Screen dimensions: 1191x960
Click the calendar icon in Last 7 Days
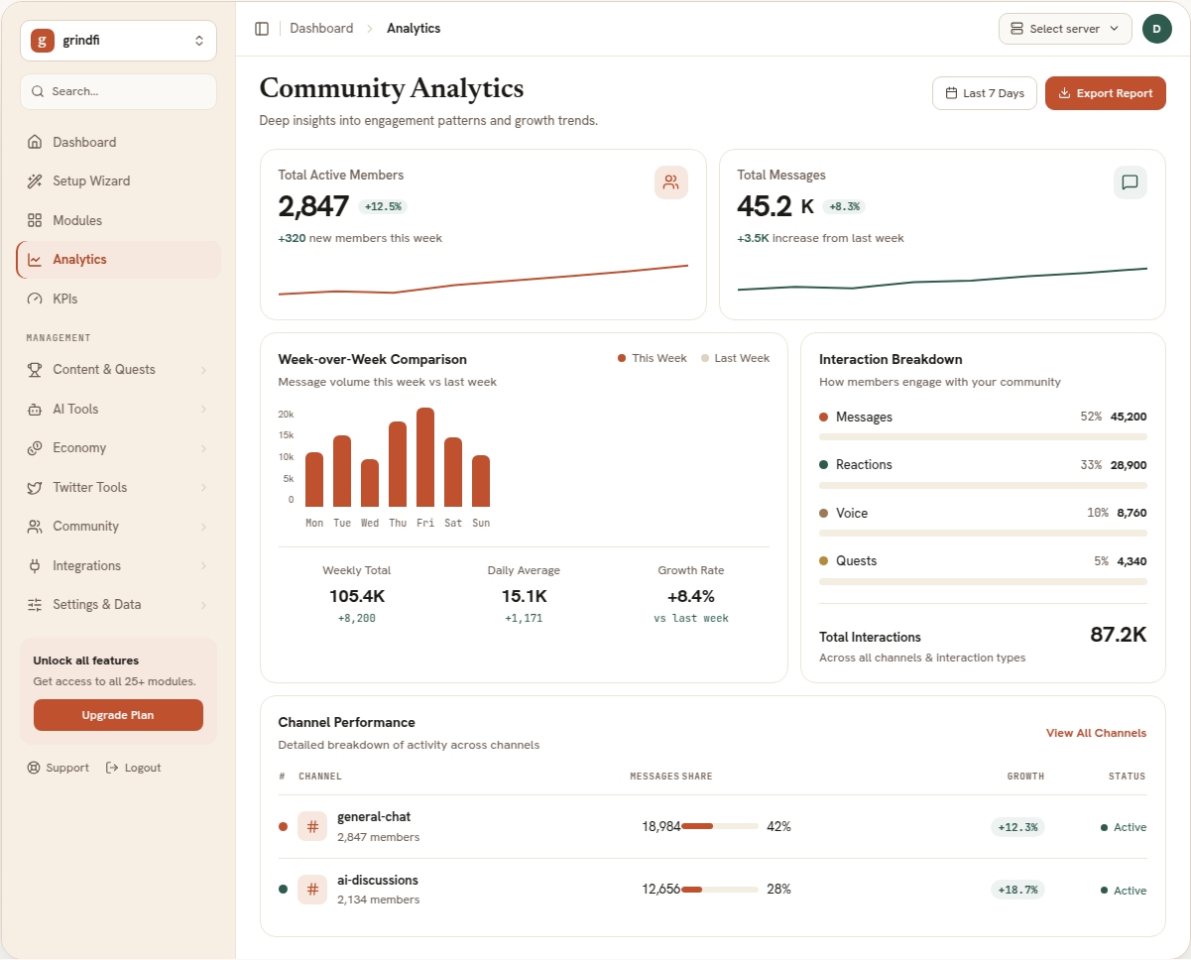[x=951, y=93]
